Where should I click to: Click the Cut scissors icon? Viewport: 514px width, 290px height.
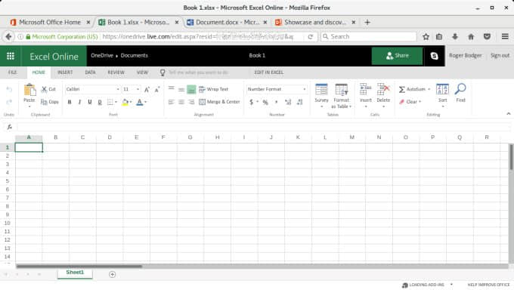point(44,89)
